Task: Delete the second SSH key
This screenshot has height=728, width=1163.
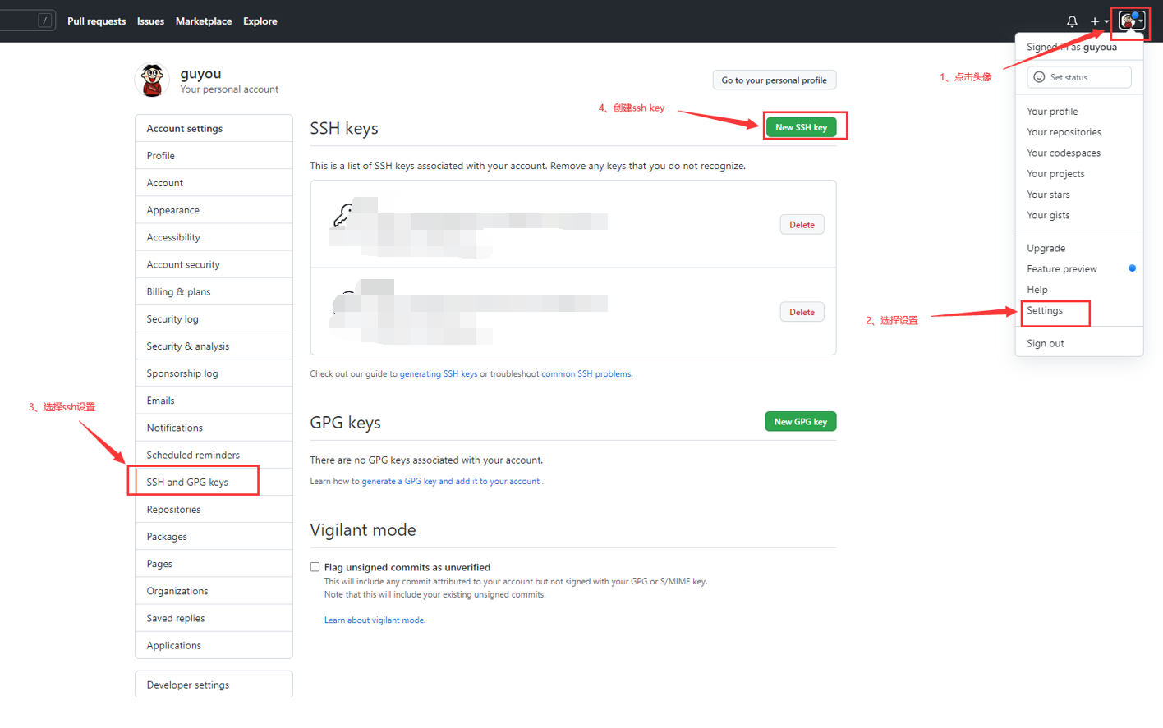Action: point(802,312)
